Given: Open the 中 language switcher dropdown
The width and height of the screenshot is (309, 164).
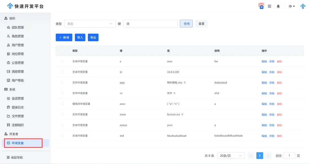Looking at the screenshot, I should pyautogui.click(x=292, y=6).
